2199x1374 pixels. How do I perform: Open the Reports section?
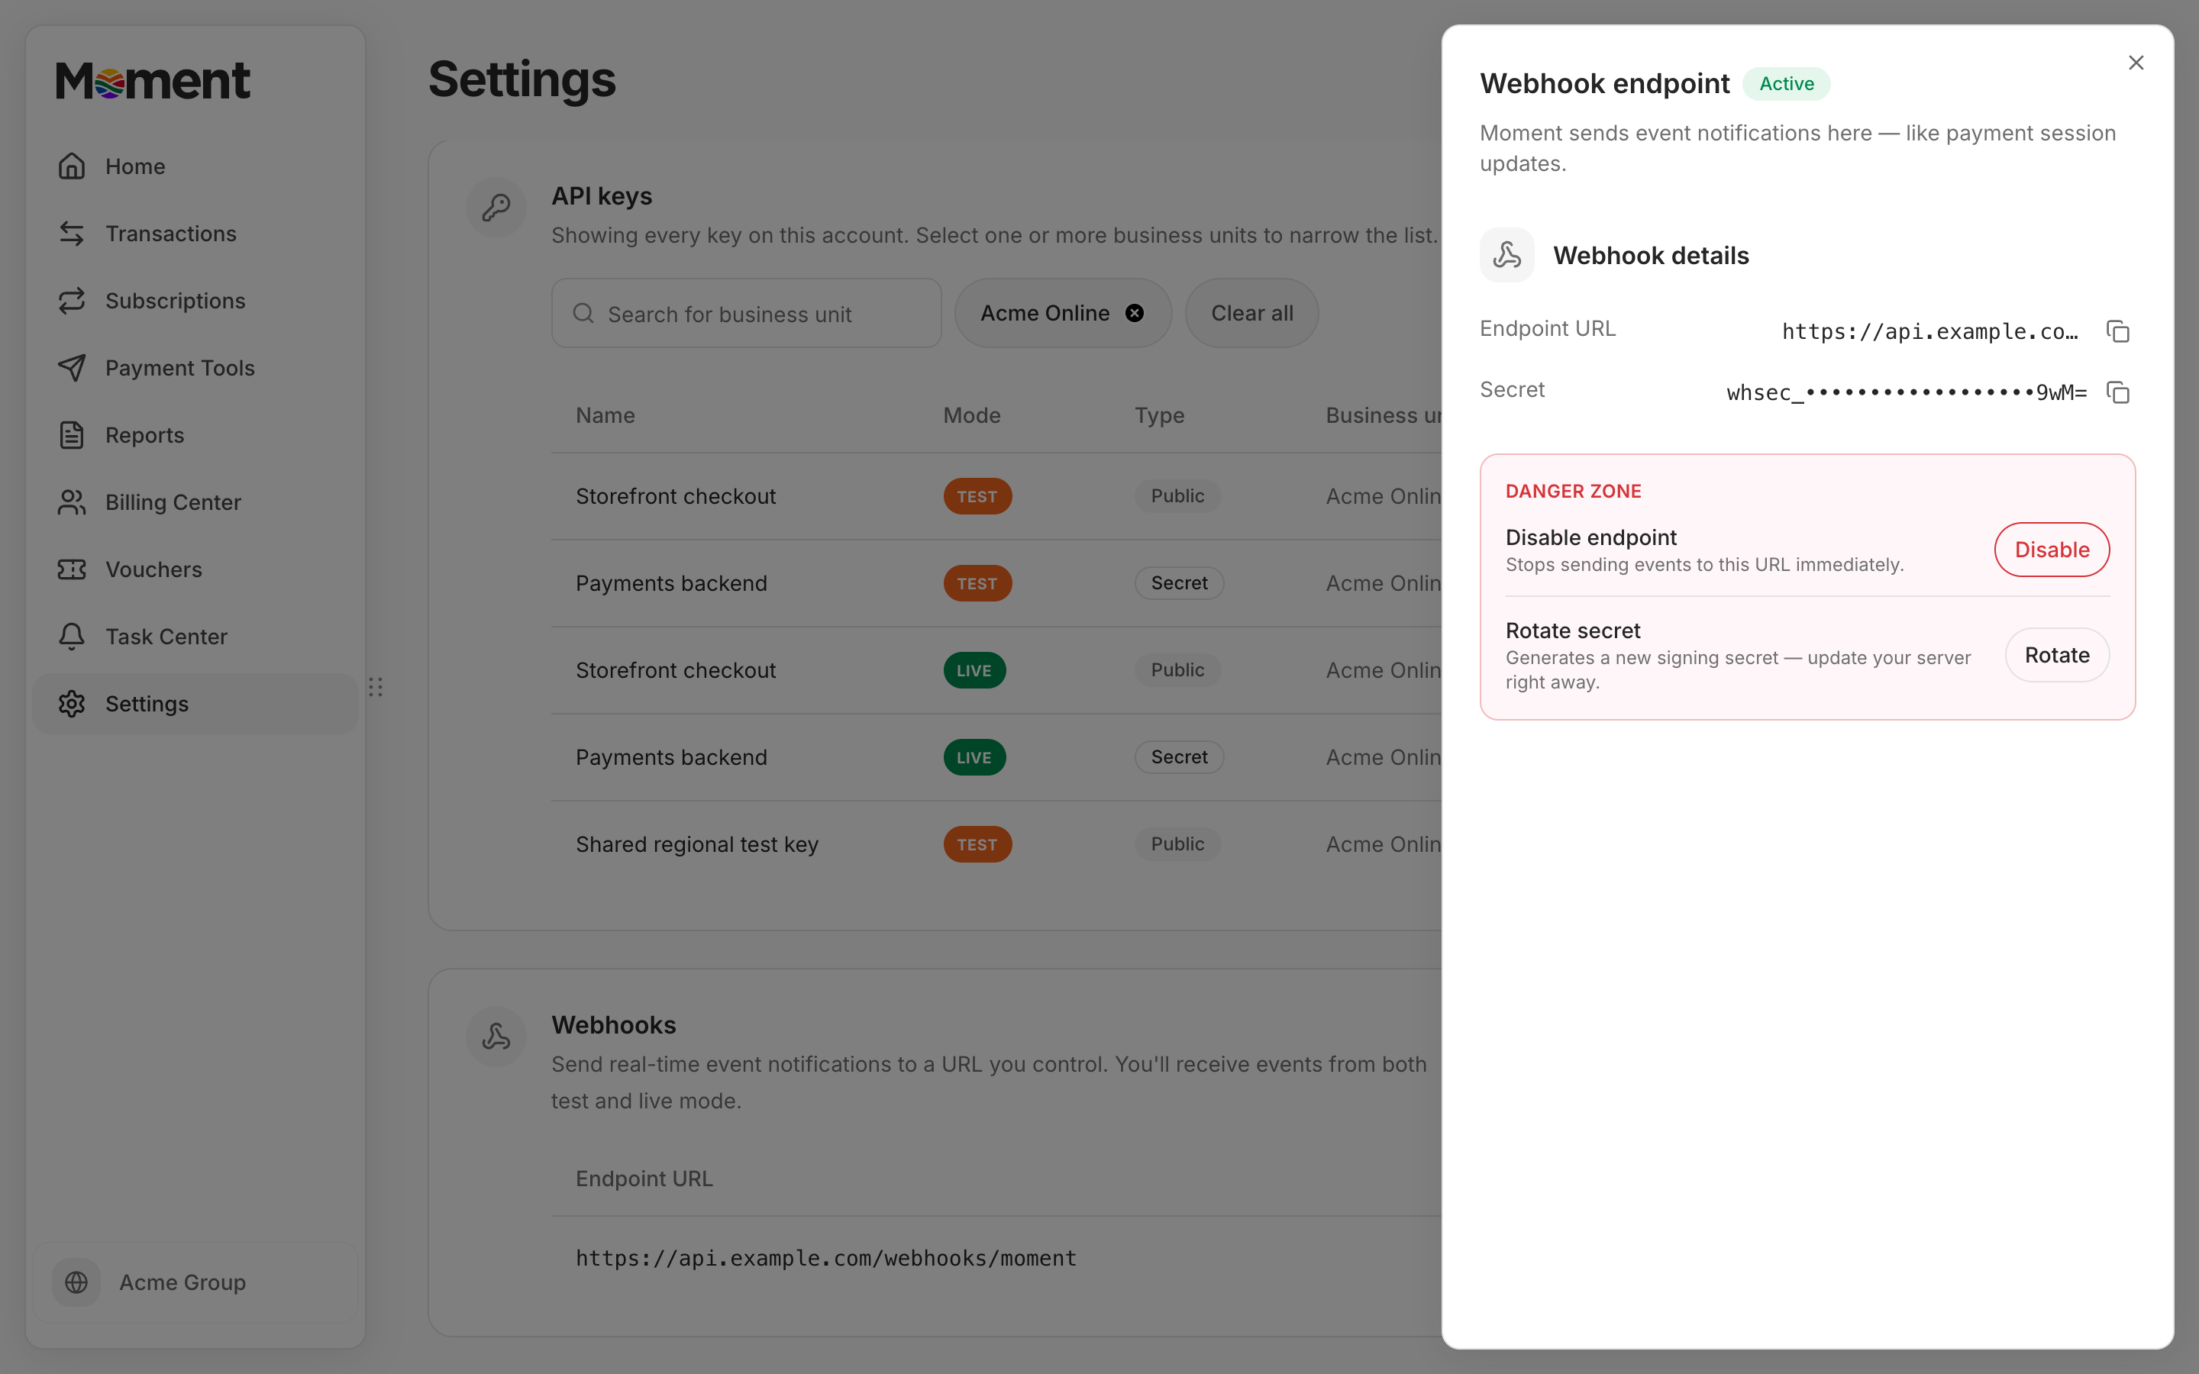click(x=195, y=435)
